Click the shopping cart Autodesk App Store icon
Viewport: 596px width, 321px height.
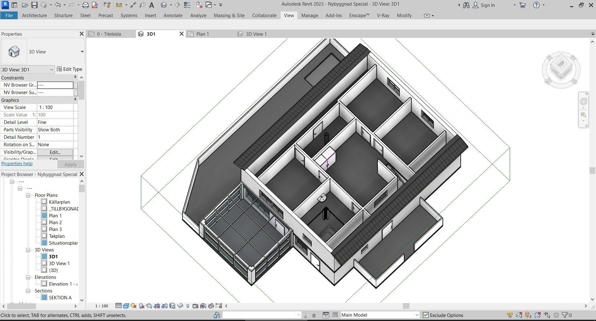[x=523, y=5]
